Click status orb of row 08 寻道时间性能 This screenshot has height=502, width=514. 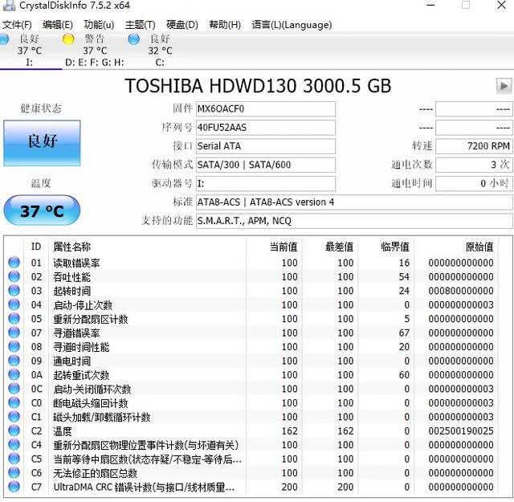(x=14, y=347)
